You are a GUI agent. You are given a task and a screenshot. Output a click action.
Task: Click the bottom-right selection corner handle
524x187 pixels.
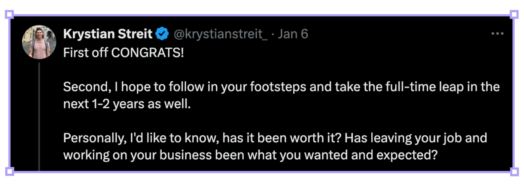click(x=514, y=172)
